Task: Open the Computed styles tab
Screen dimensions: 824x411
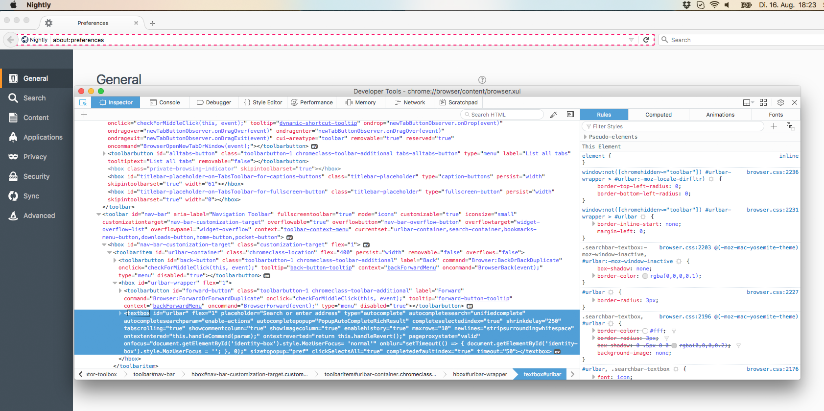Action: [658, 115]
